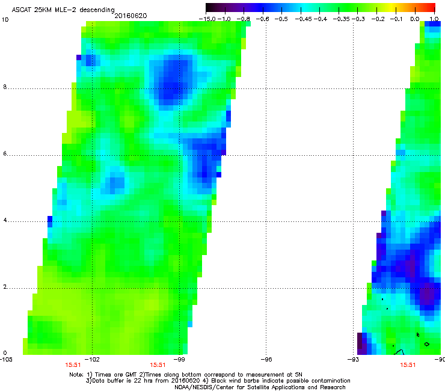
Task: Click the -0.3 color scale label
Action: click(358, 19)
